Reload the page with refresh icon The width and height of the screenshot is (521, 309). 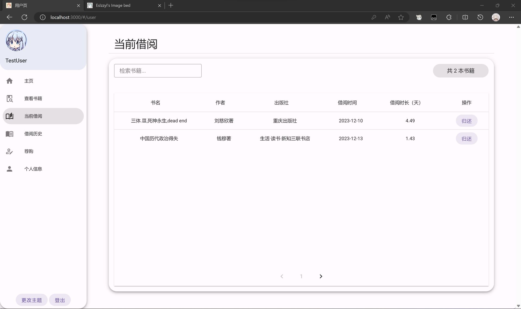(24, 17)
